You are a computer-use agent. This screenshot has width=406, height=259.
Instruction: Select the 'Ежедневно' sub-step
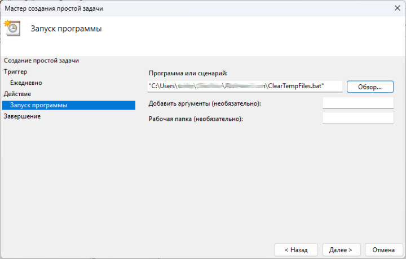(x=26, y=83)
